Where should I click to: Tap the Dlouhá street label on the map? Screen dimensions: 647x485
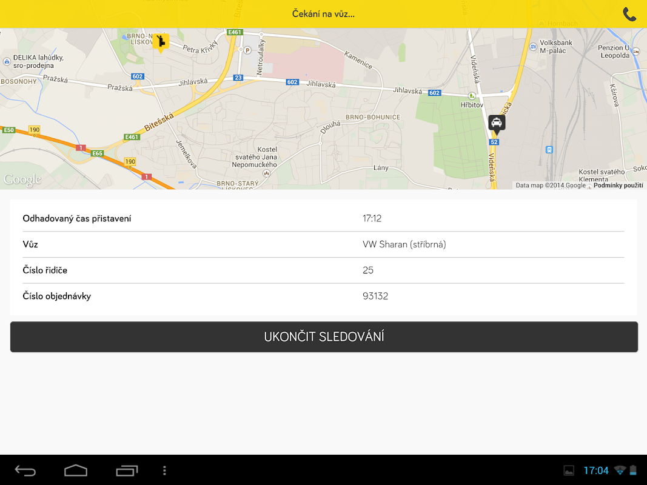[330, 127]
